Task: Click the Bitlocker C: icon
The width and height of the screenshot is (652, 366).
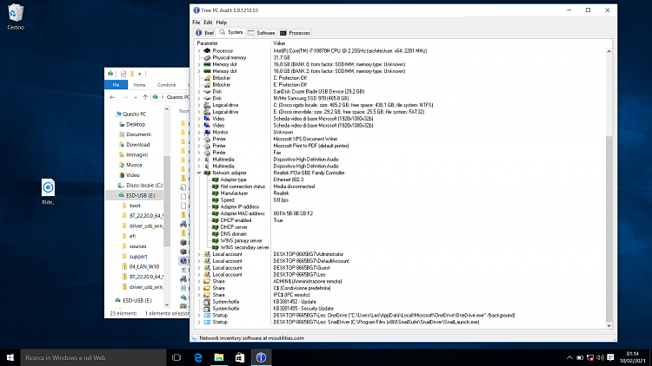Action: [x=207, y=78]
